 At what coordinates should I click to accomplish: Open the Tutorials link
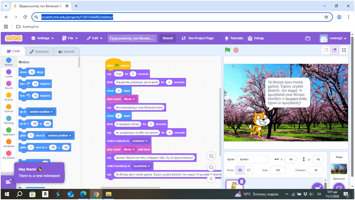(x=233, y=38)
